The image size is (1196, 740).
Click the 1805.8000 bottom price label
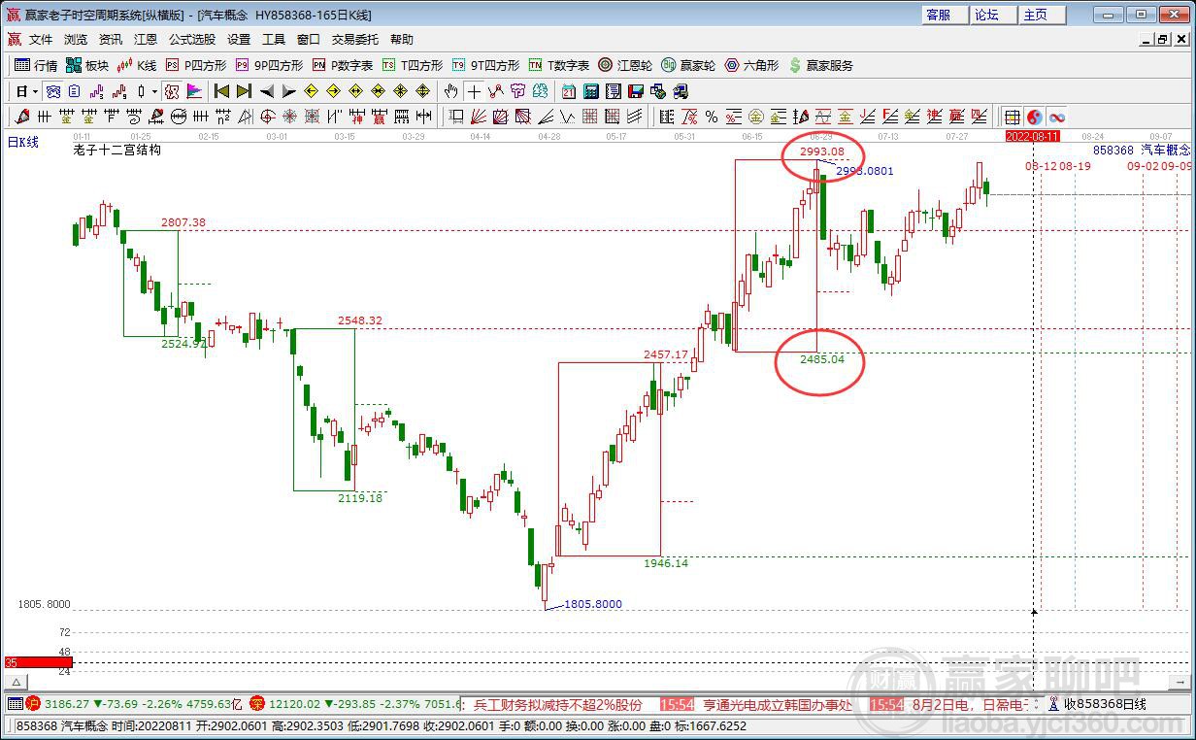pyautogui.click(x=592, y=604)
